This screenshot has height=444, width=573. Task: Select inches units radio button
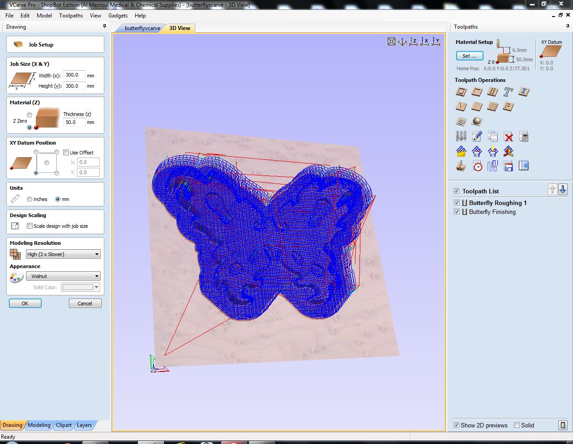[30, 199]
